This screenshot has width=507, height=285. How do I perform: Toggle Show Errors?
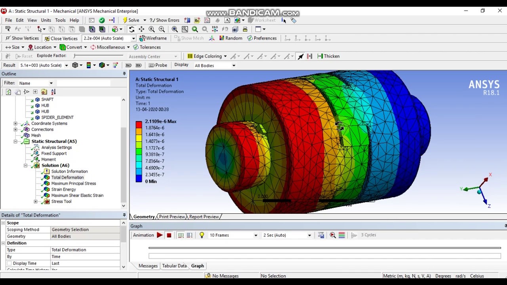coord(164,20)
